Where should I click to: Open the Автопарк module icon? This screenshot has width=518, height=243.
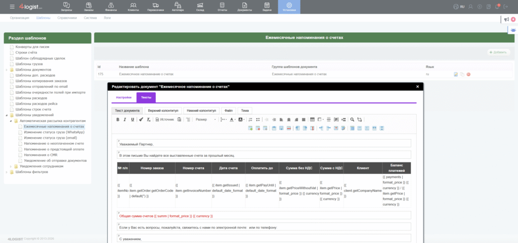pyautogui.click(x=178, y=7)
